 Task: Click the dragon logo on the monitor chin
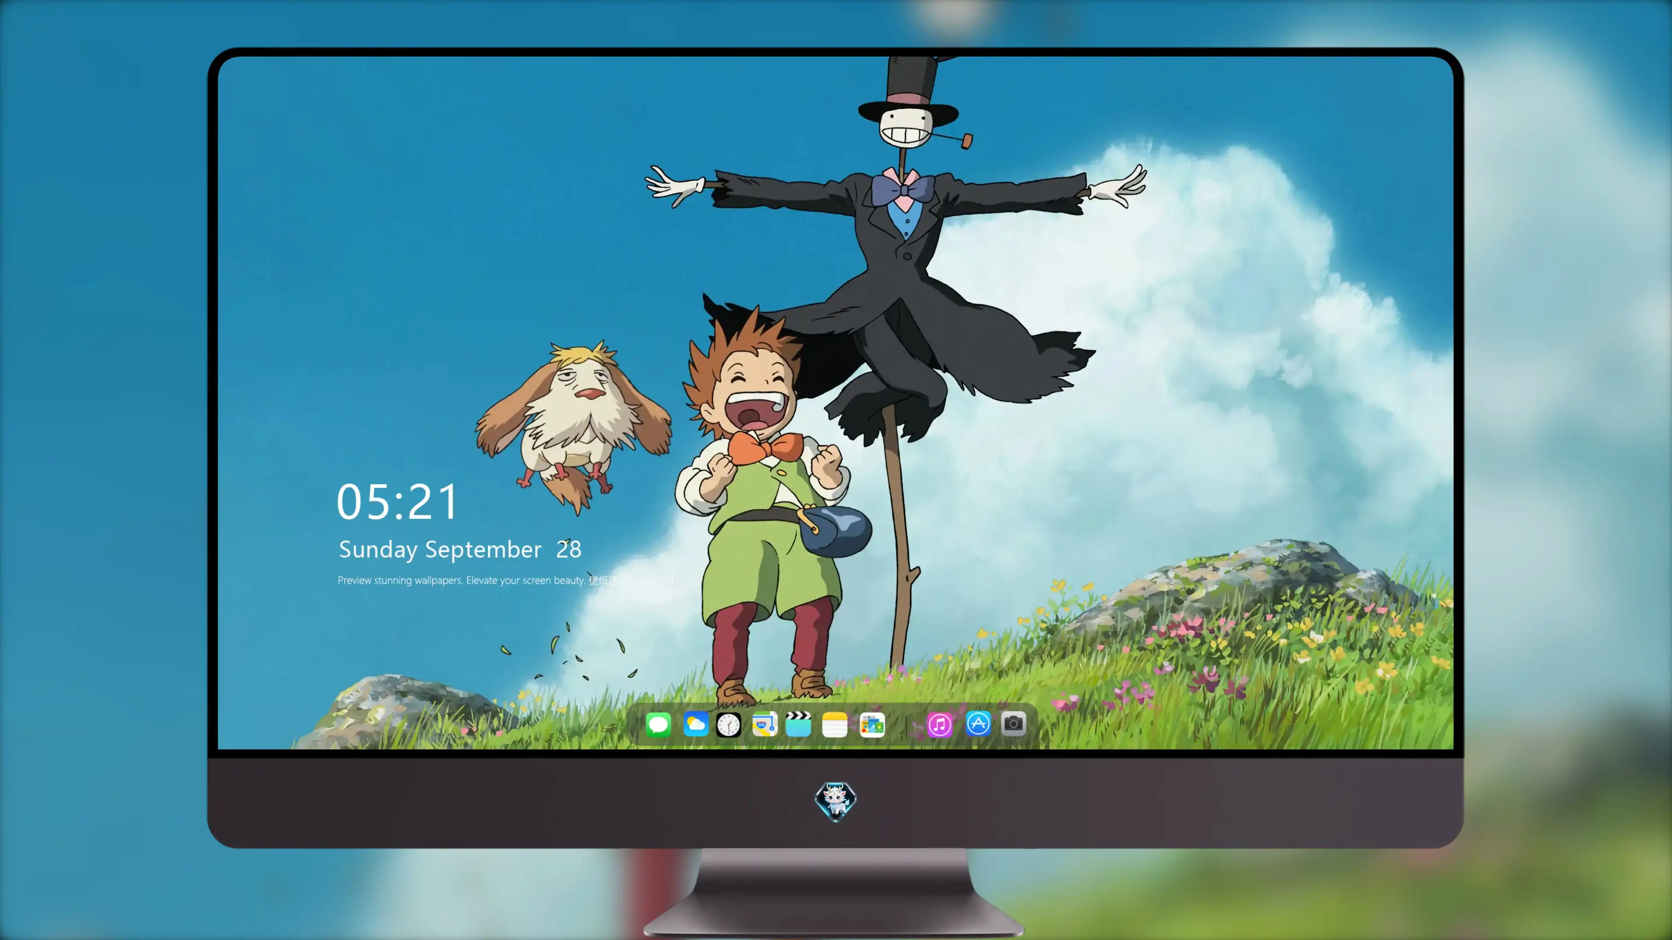(836, 801)
